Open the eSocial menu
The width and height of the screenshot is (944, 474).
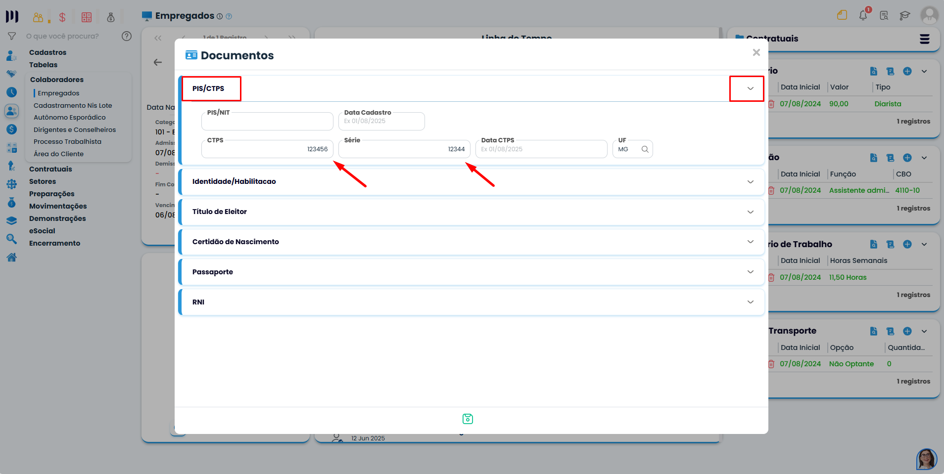coord(42,231)
